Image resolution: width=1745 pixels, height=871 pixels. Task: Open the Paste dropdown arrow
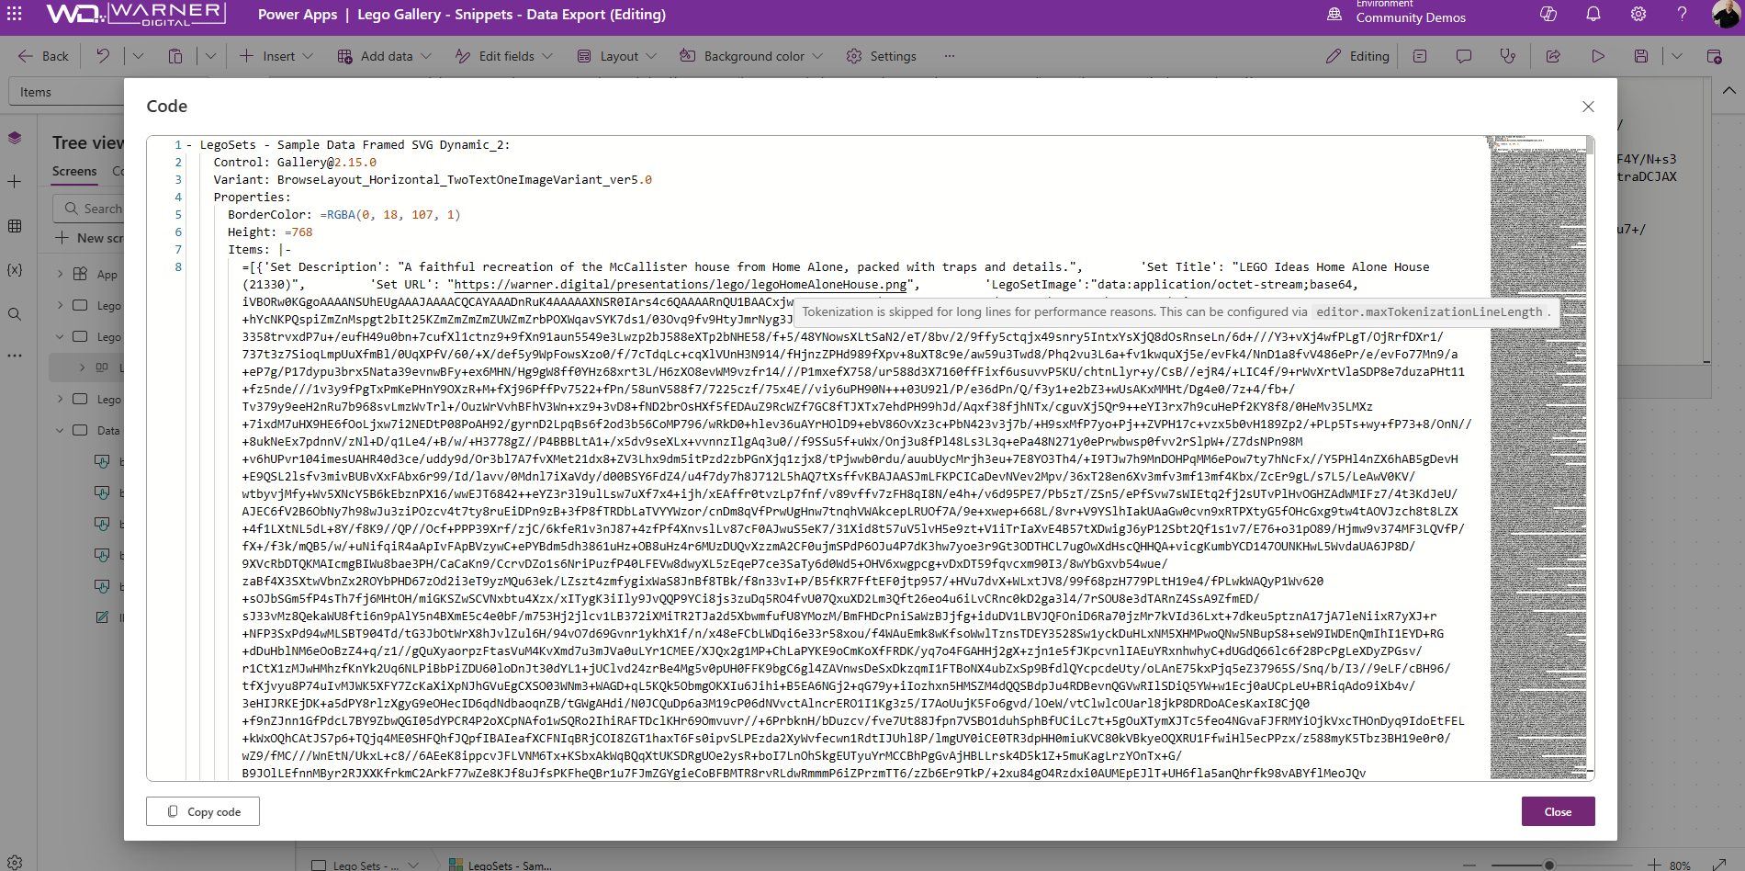(210, 56)
